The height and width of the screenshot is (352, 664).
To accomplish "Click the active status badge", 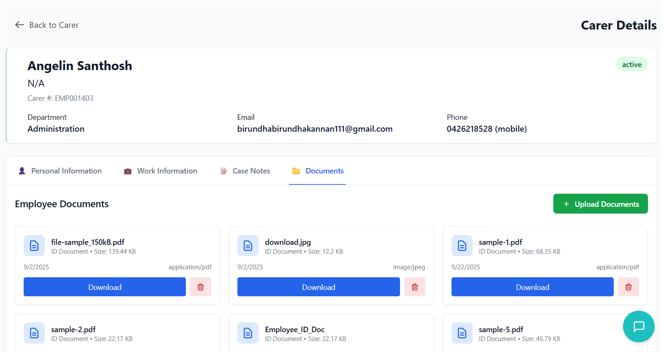I will point(631,65).
